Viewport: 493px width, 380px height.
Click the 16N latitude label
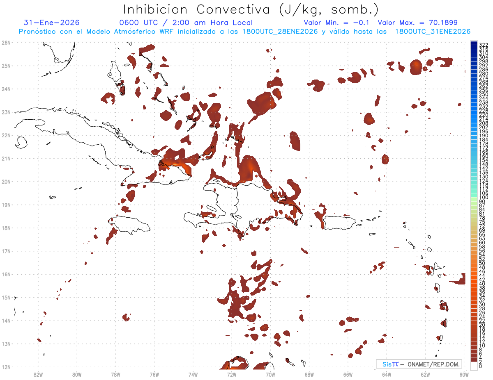pyautogui.click(x=6, y=274)
